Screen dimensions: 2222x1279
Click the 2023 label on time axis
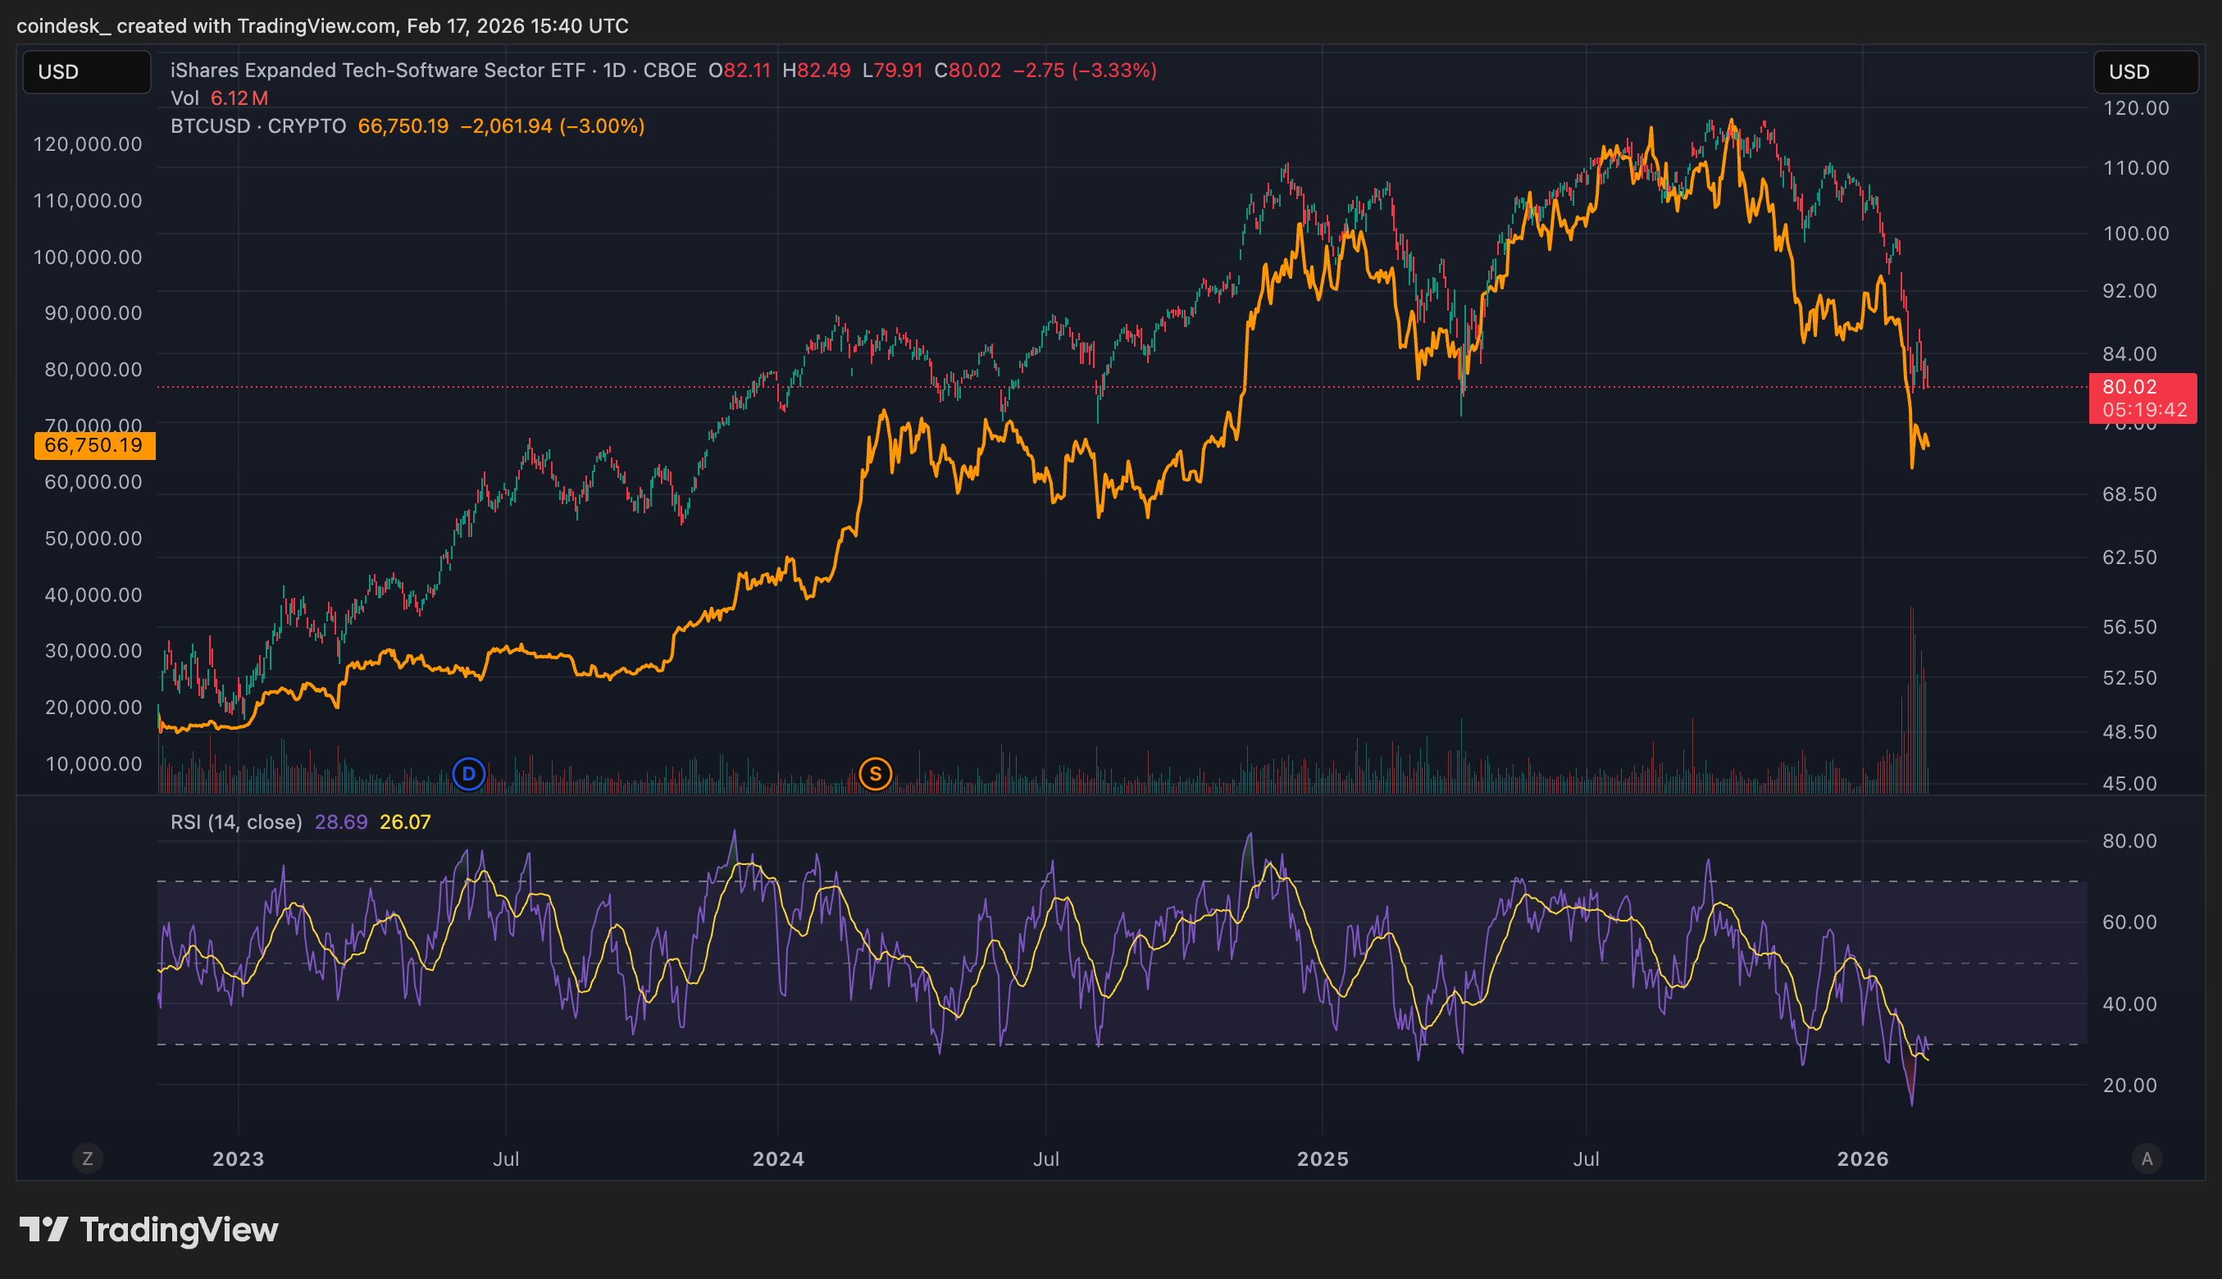(238, 1158)
